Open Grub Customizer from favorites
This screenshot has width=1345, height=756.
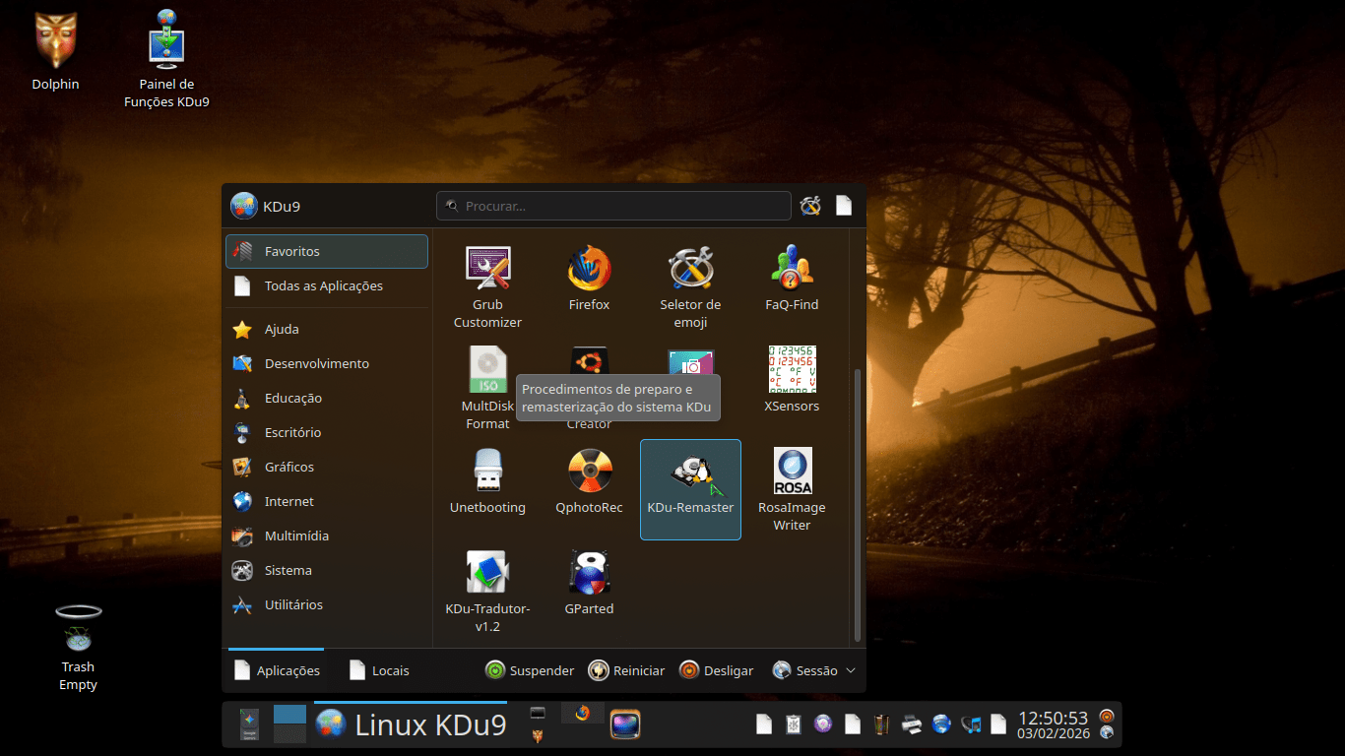click(x=487, y=285)
